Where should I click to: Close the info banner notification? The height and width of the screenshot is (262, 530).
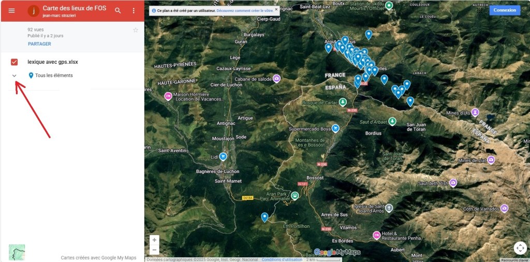coord(276,9)
